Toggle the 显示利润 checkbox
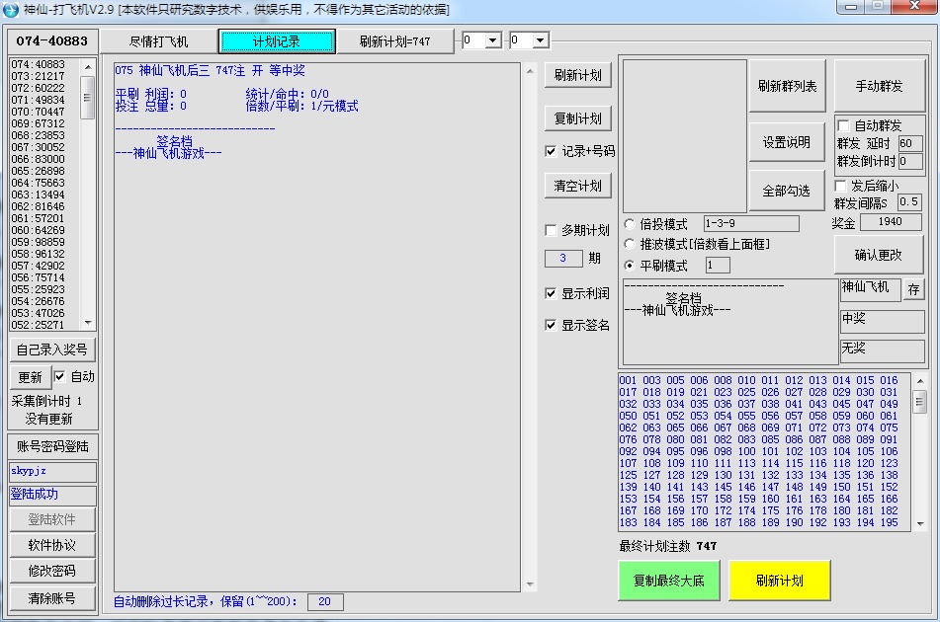Screen dimensions: 940x622 point(552,293)
